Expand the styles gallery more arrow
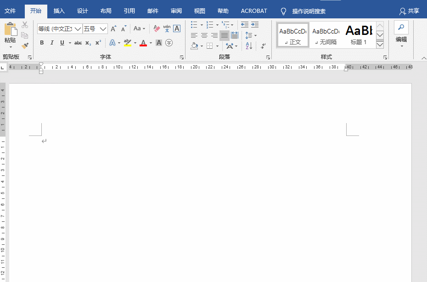This screenshot has width=427, height=282. click(380, 45)
